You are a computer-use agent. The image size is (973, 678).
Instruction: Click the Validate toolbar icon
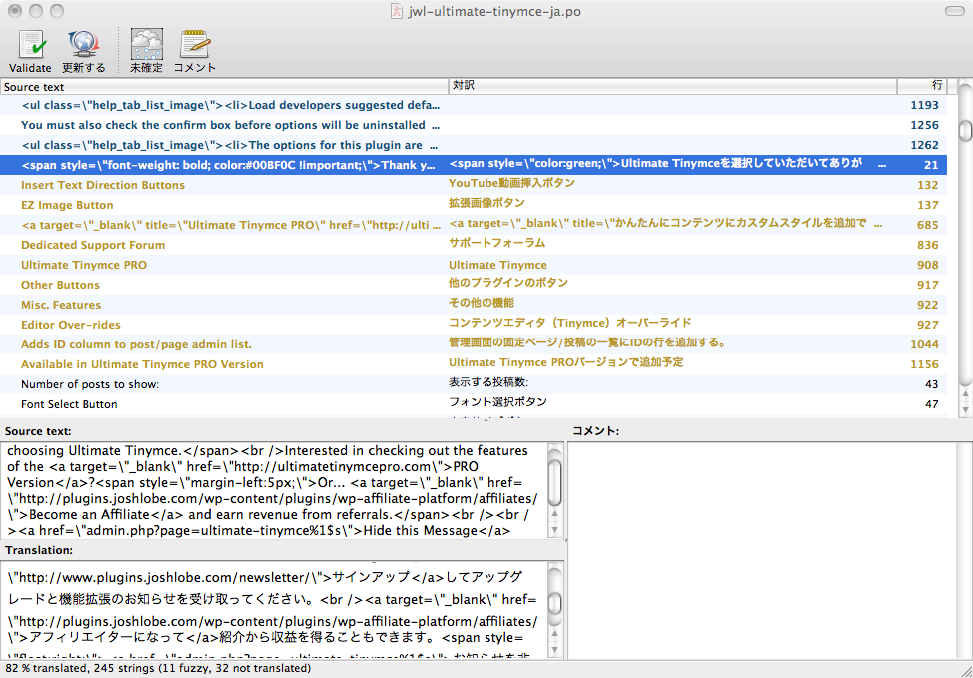pos(30,46)
